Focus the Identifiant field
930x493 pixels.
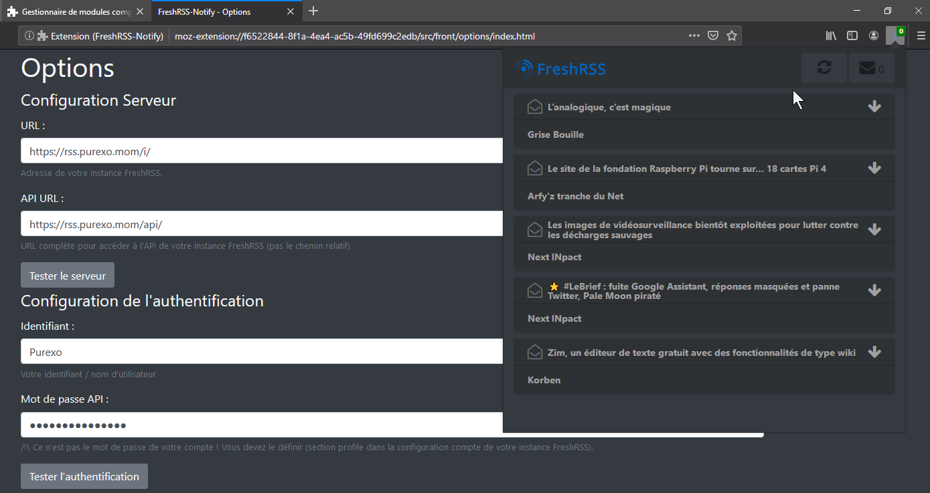[x=262, y=351]
